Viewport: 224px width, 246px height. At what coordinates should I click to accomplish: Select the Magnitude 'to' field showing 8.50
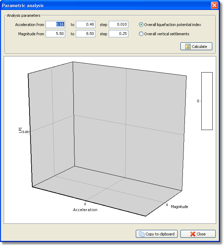pos(85,34)
